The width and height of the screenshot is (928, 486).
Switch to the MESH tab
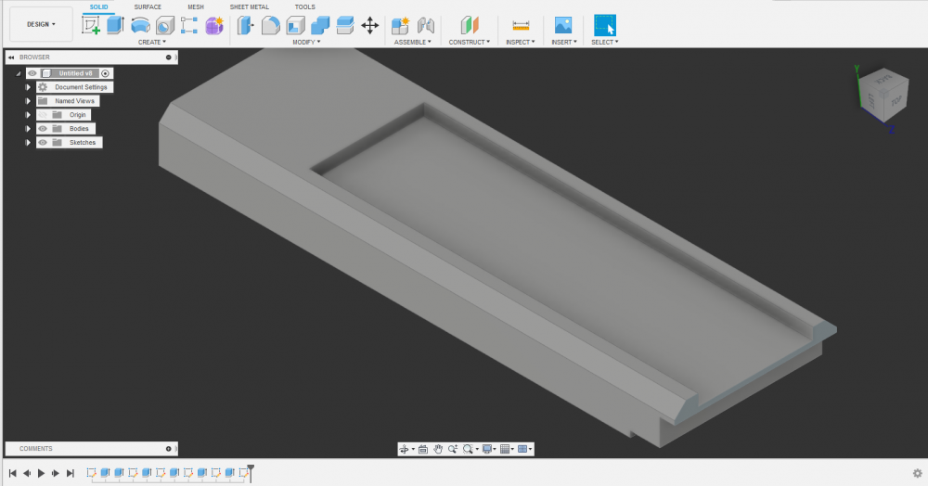click(x=196, y=7)
